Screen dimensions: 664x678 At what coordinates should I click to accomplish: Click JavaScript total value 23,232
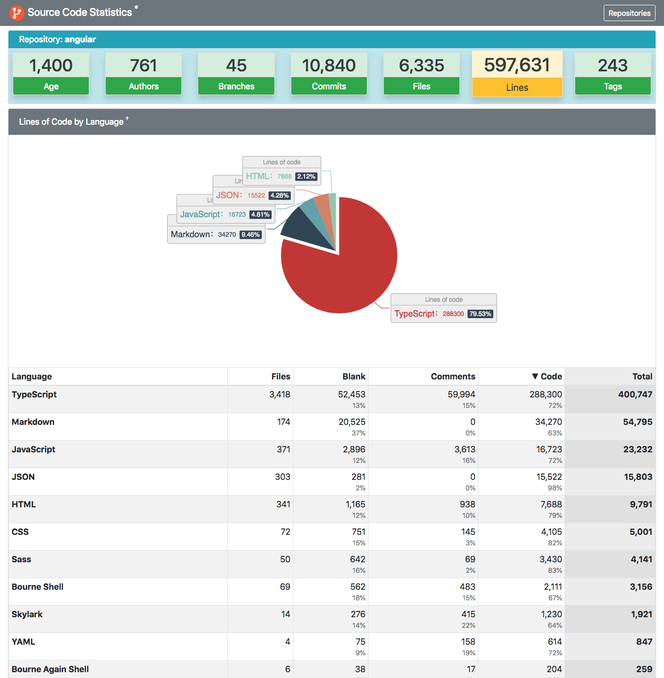coord(638,449)
